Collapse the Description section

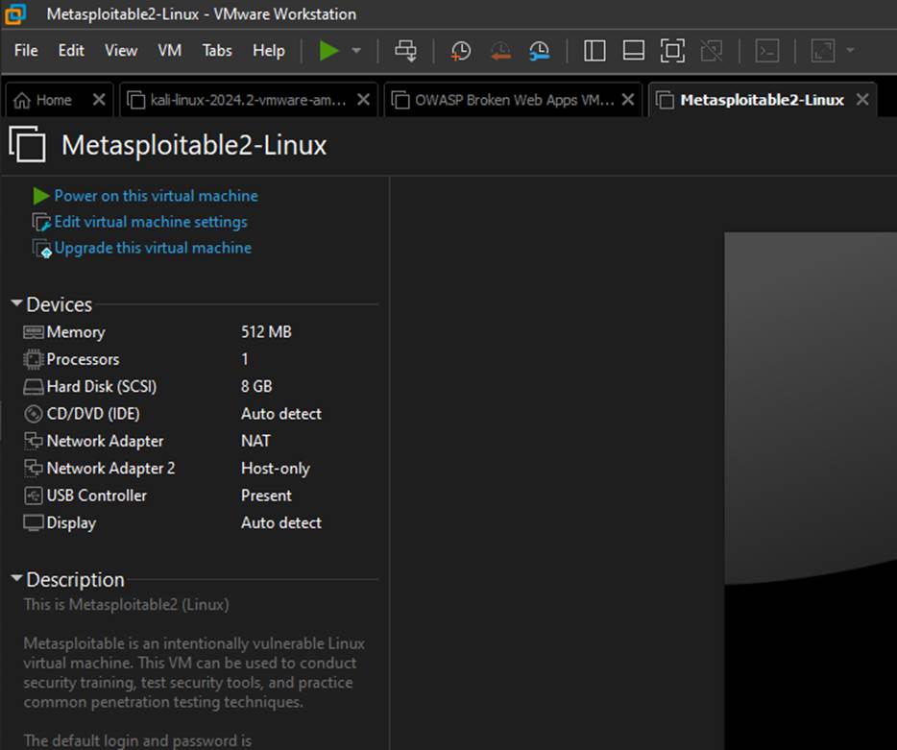click(16, 578)
